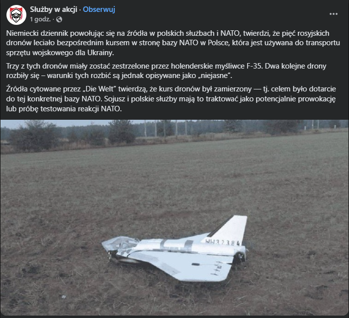Click the paragraph citing Die Welt
The height and width of the screenshot is (318, 349).
pyautogui.click(x=171, y=99)
